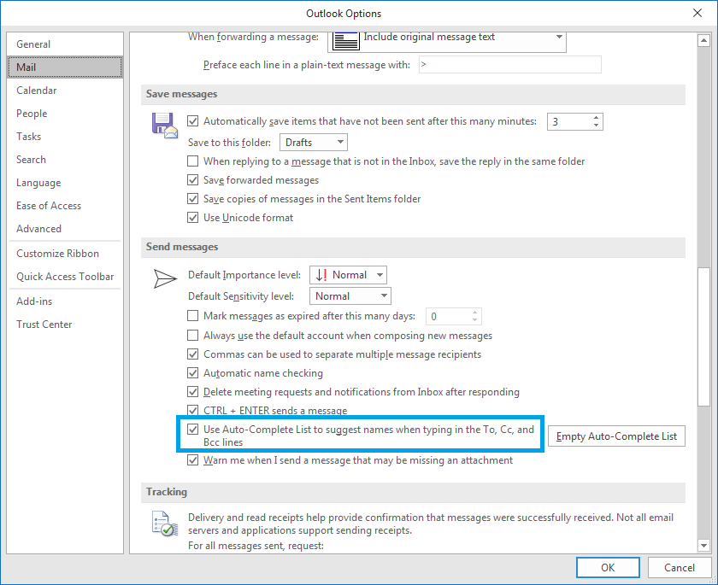Open the Add-ins category
Image resolution: width=718 pixels, height=585 pixels.
point(65,301)
